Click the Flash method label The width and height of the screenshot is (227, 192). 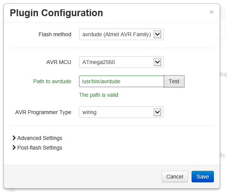point(55,34)
